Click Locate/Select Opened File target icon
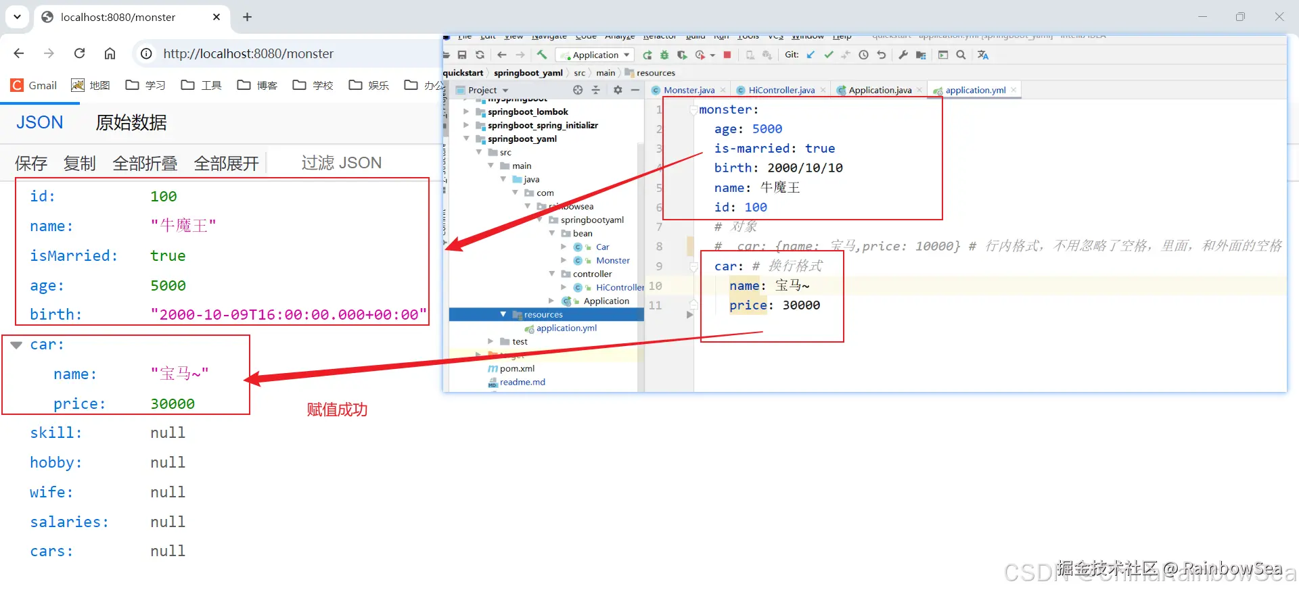The width and height of the screenshot is (1299, 594). click(578, 90)
